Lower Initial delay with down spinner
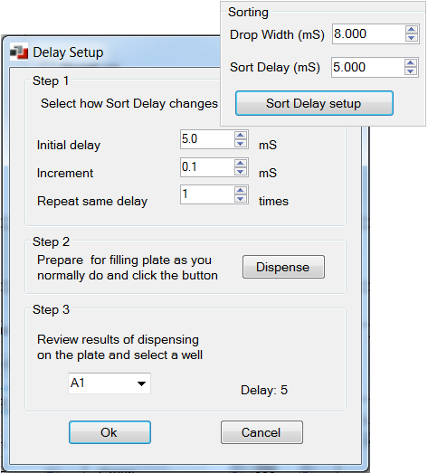Screen dimensions: 428x473 241,143
